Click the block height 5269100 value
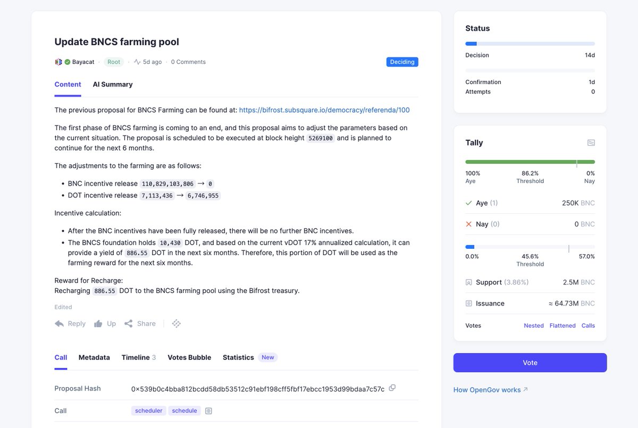 click(321, 138)
